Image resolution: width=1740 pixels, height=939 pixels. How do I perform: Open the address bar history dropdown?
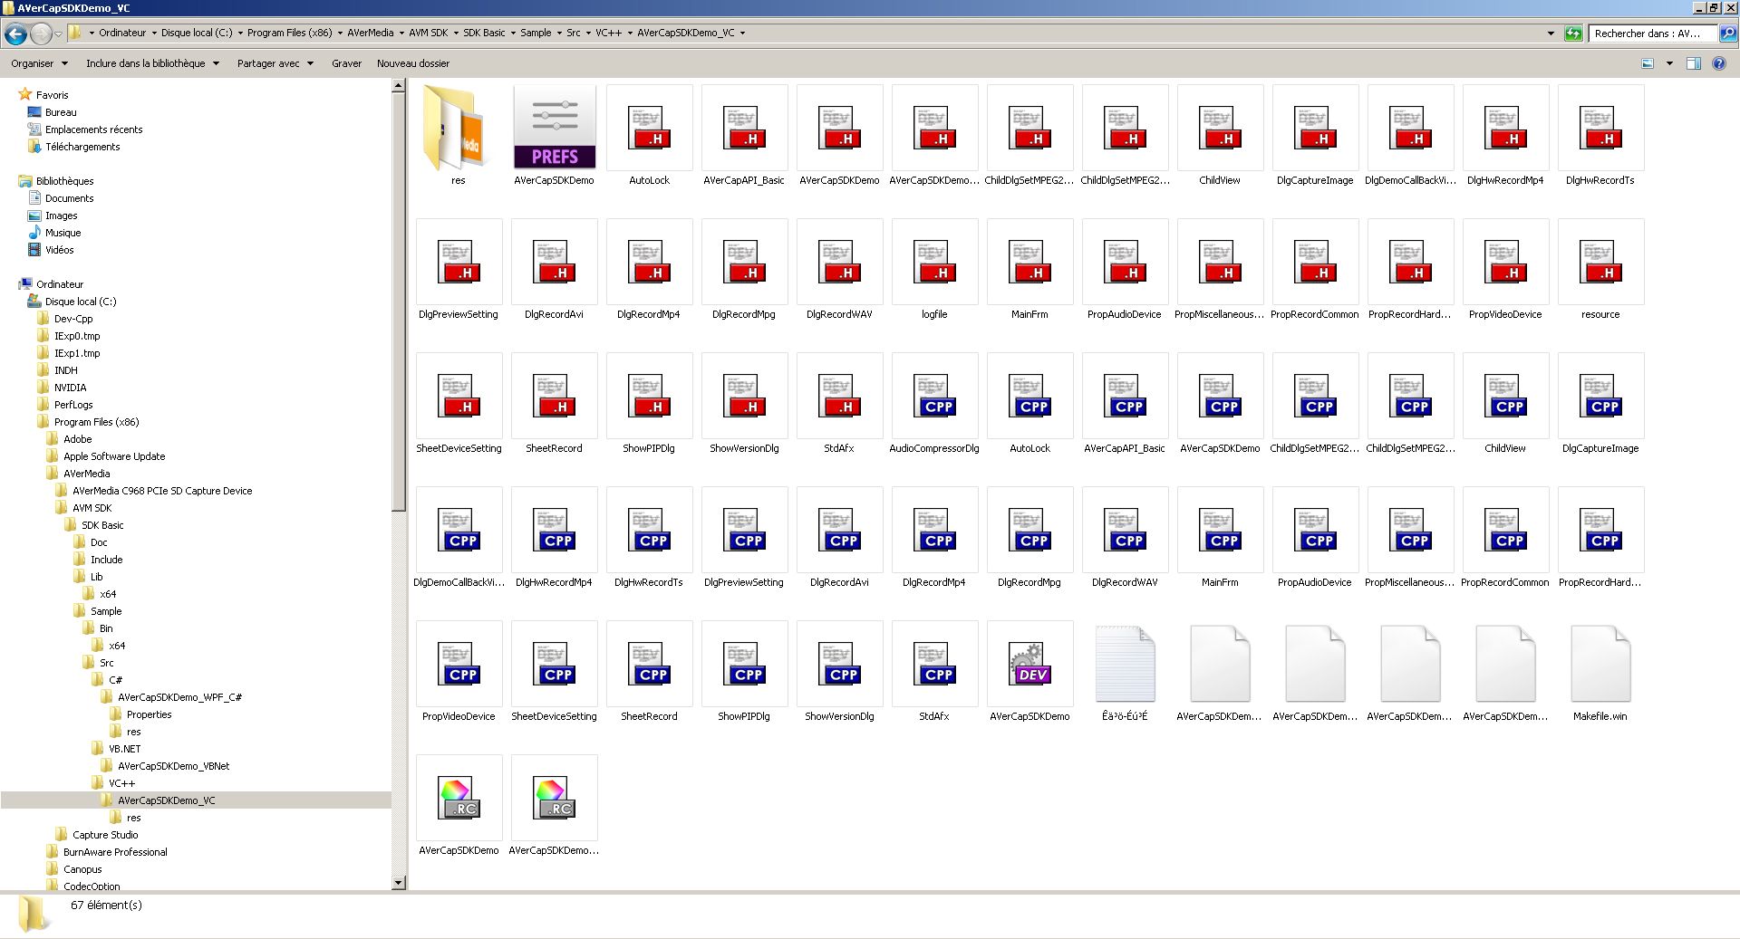1551,34
